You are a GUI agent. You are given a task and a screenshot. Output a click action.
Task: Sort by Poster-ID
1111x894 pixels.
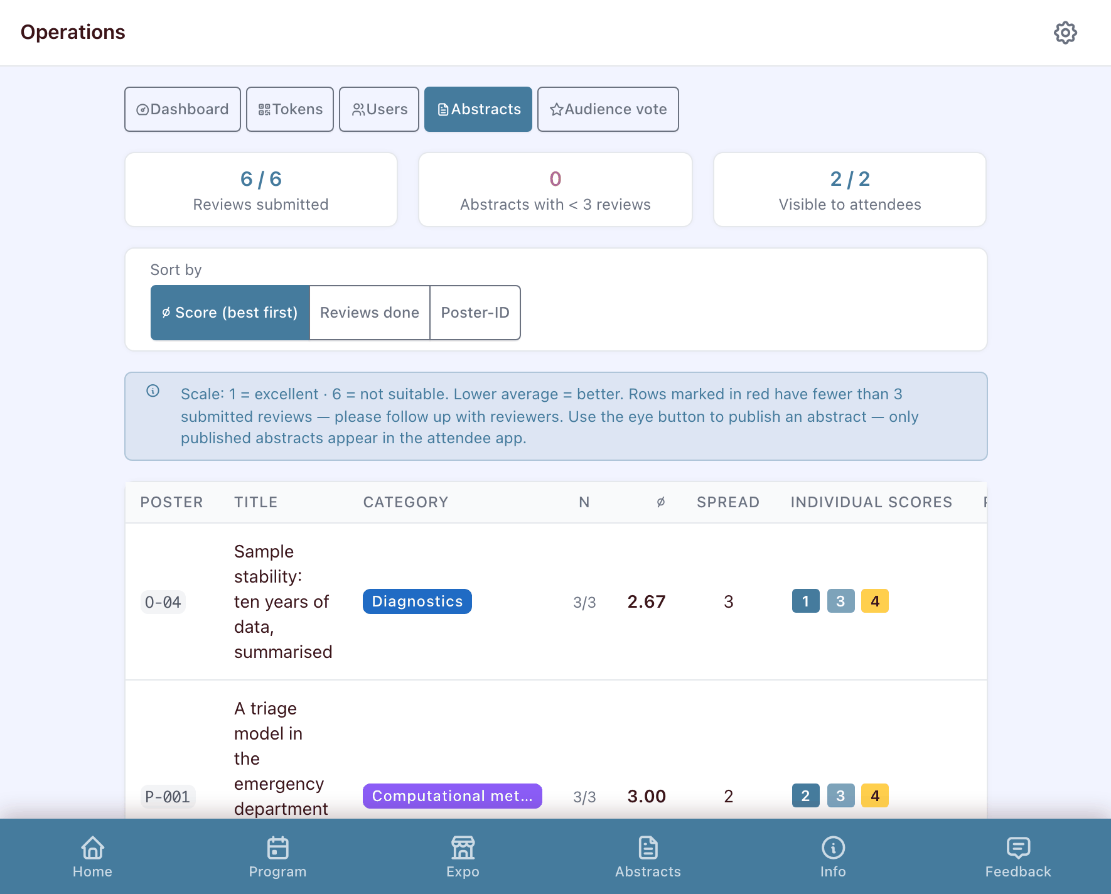coord(475,313)
